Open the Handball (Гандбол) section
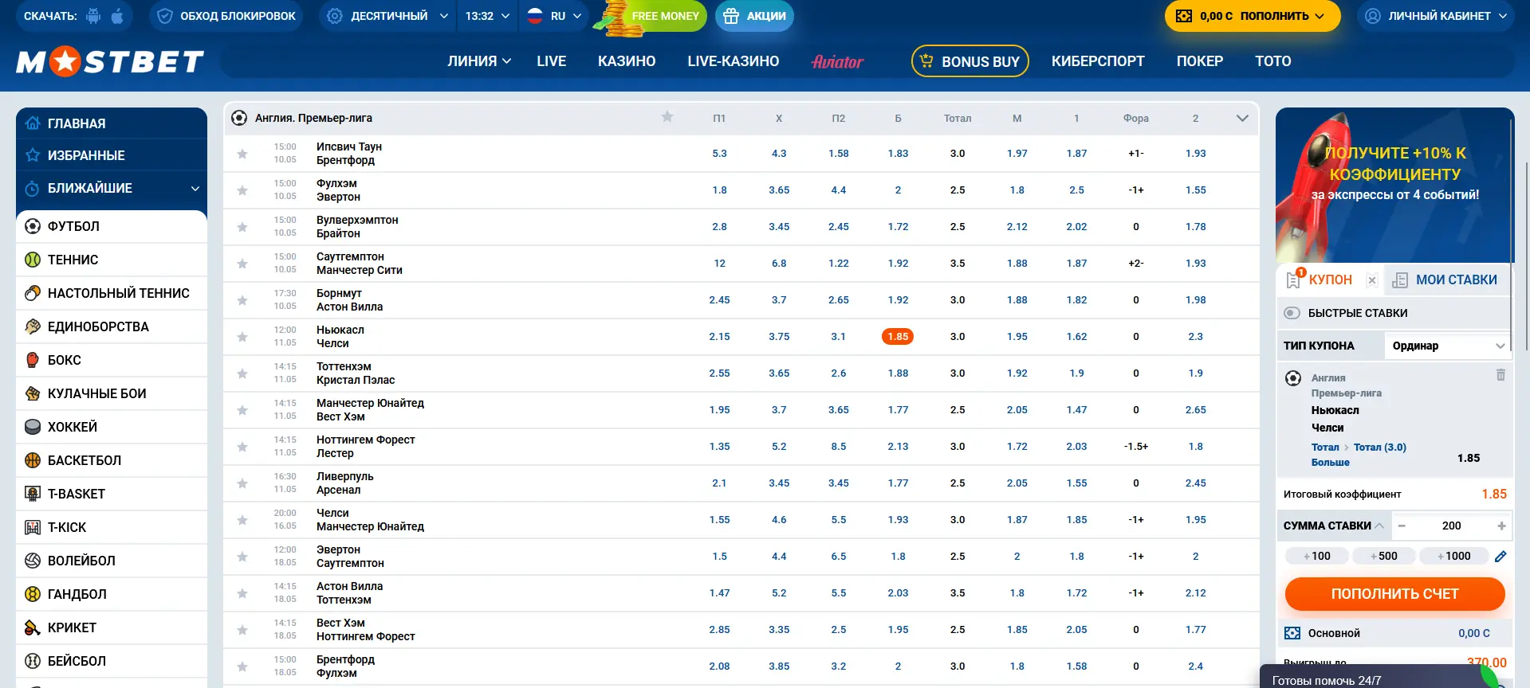The image size is (1530, 688). pos(112,594)
